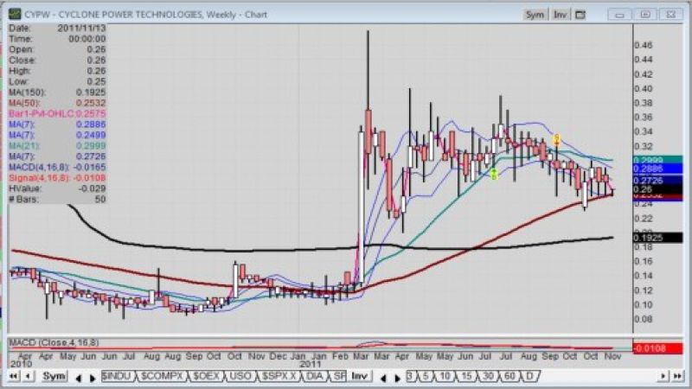Click the 'High:' value row
The image size is (692, 389).
click(x=57, y=71)
